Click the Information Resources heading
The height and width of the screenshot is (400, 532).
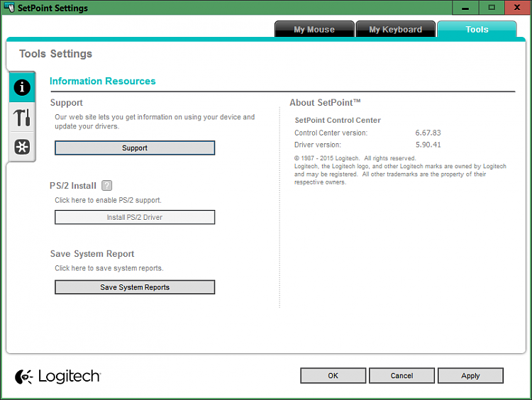(x=102, y=81)
